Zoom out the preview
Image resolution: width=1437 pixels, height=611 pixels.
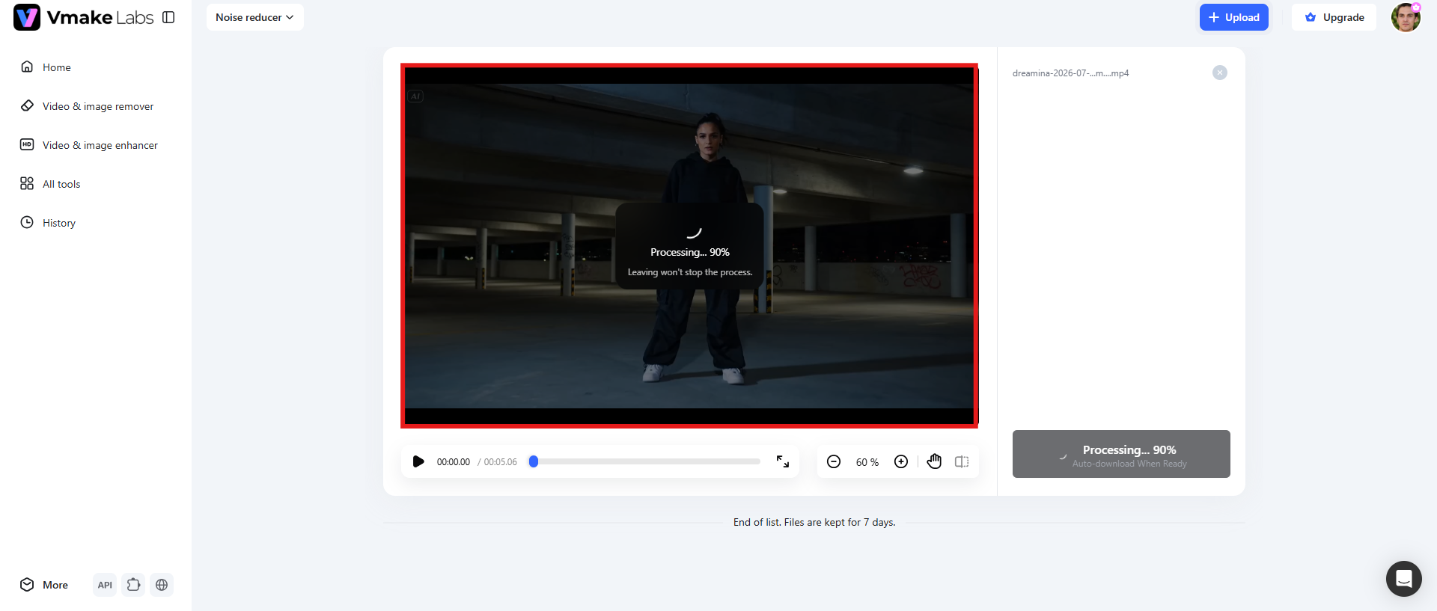[x=834, y=461]
